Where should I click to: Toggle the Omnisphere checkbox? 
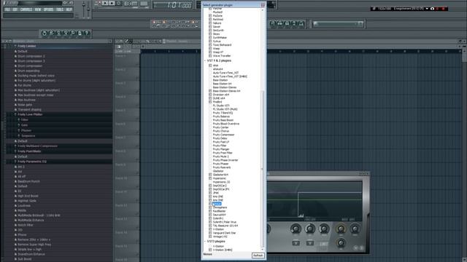(x=210, y=207)
